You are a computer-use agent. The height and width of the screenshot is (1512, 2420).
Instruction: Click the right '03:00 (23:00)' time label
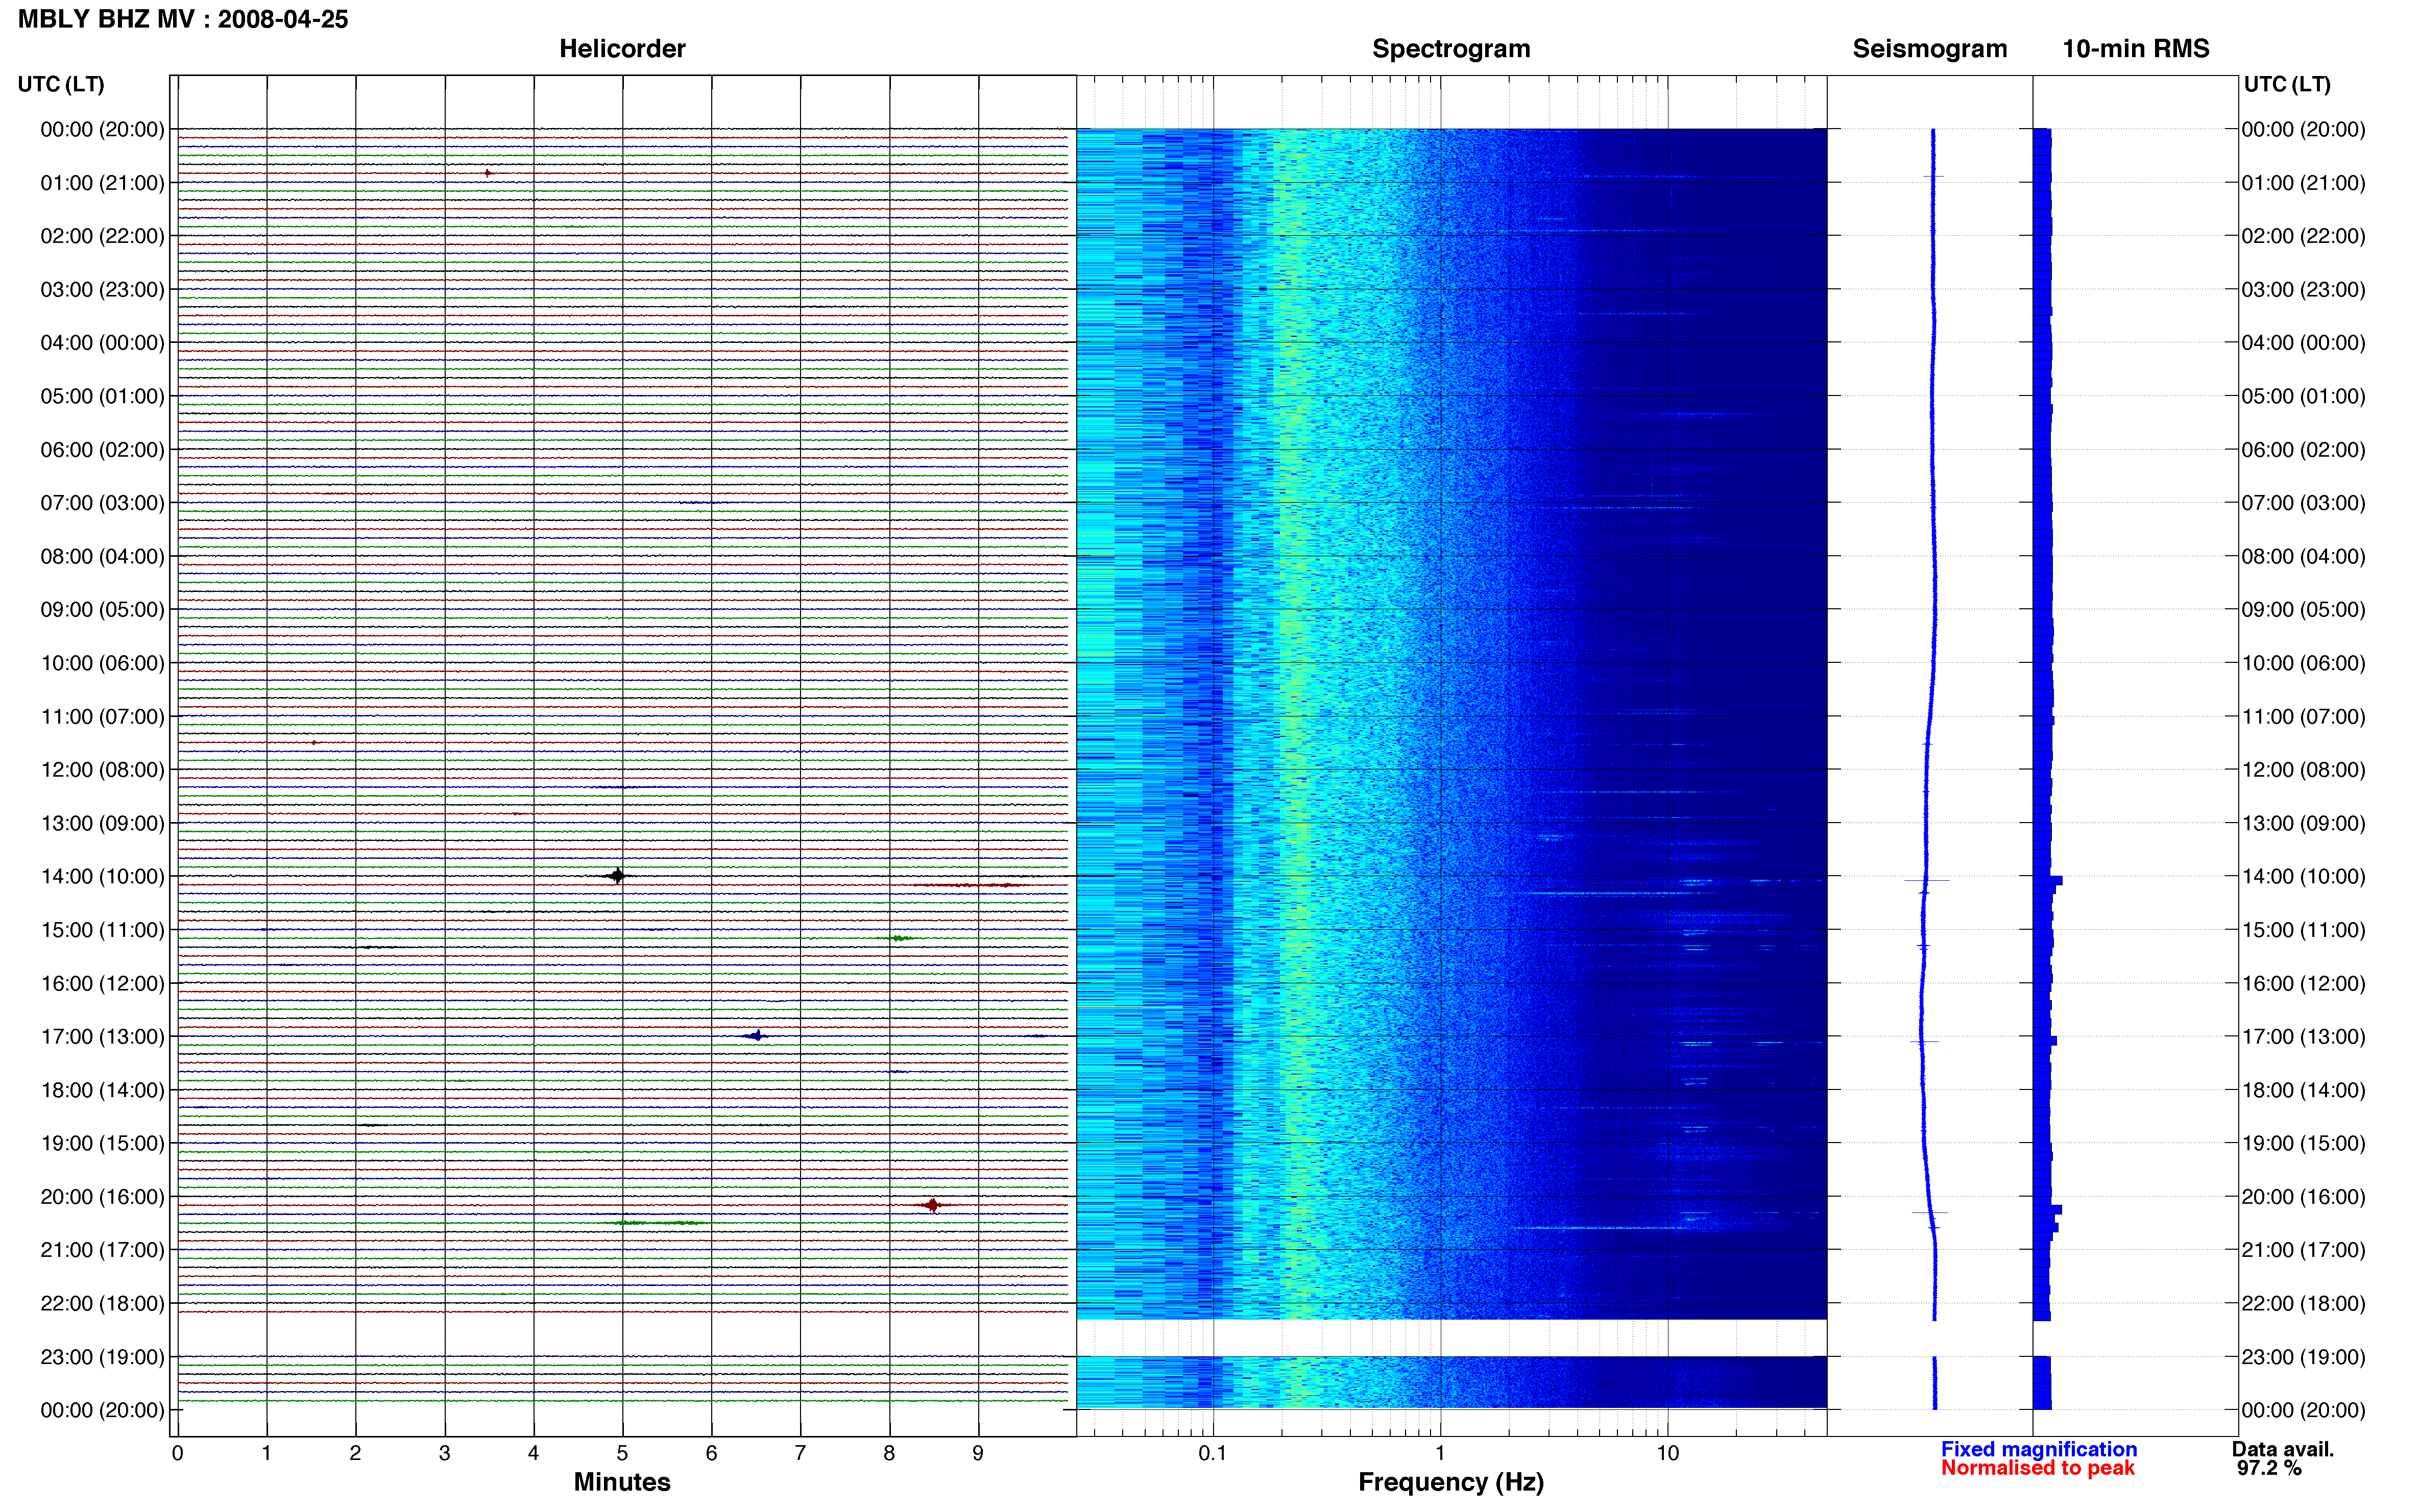[2303, 290]
